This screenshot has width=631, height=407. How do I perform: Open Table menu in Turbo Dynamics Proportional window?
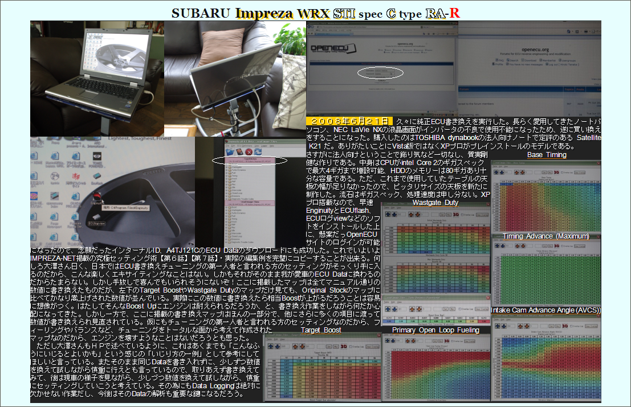[x=385, y=302]
